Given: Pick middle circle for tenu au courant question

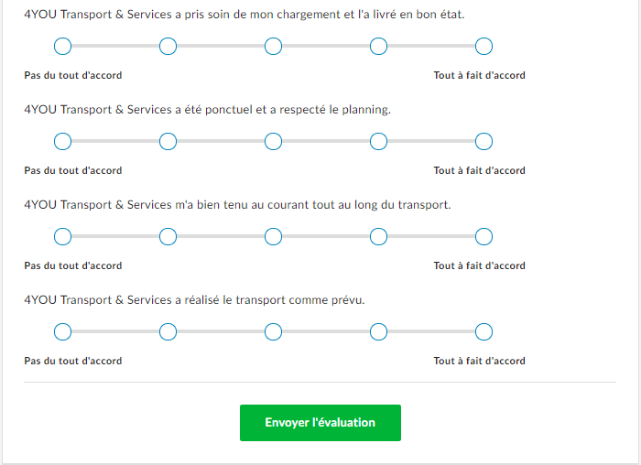Looking at the screenshot, I should pos(273,236).
